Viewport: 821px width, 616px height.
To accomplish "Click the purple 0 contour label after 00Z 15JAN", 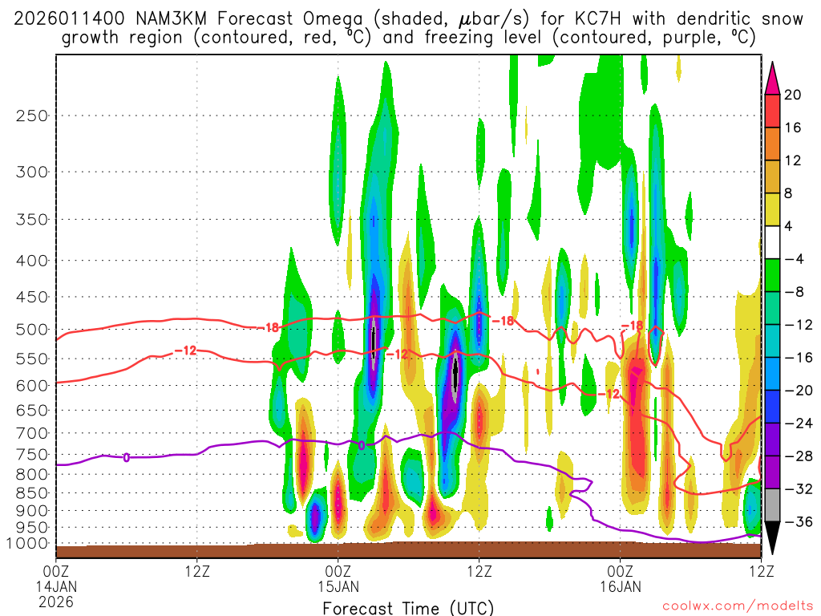I will click(362, 446).
